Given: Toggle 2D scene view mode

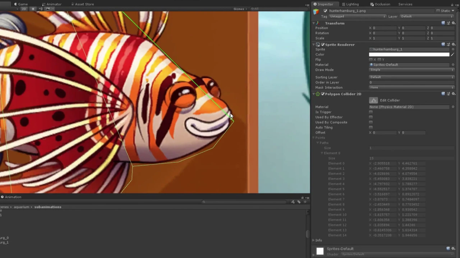Looking at the screenshot, I should click(24, 9).
